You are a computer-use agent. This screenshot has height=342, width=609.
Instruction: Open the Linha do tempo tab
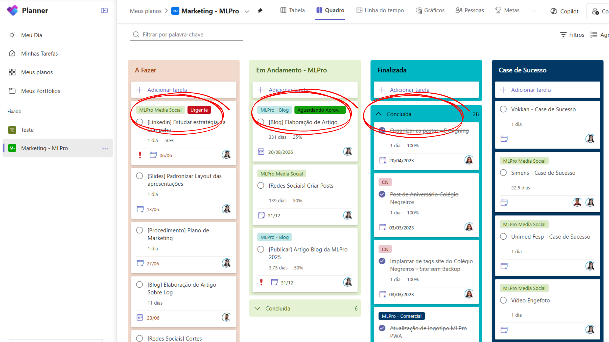pos(380,10)
